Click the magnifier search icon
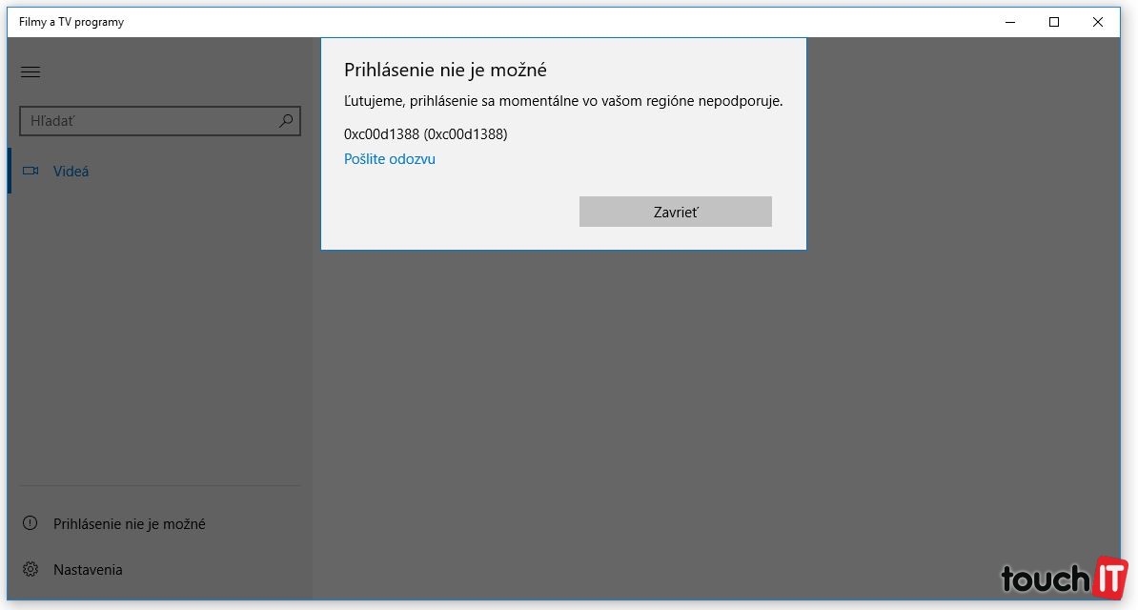Image resolution: width=1138 pixels, height=610 pixels. pos(286,121)
